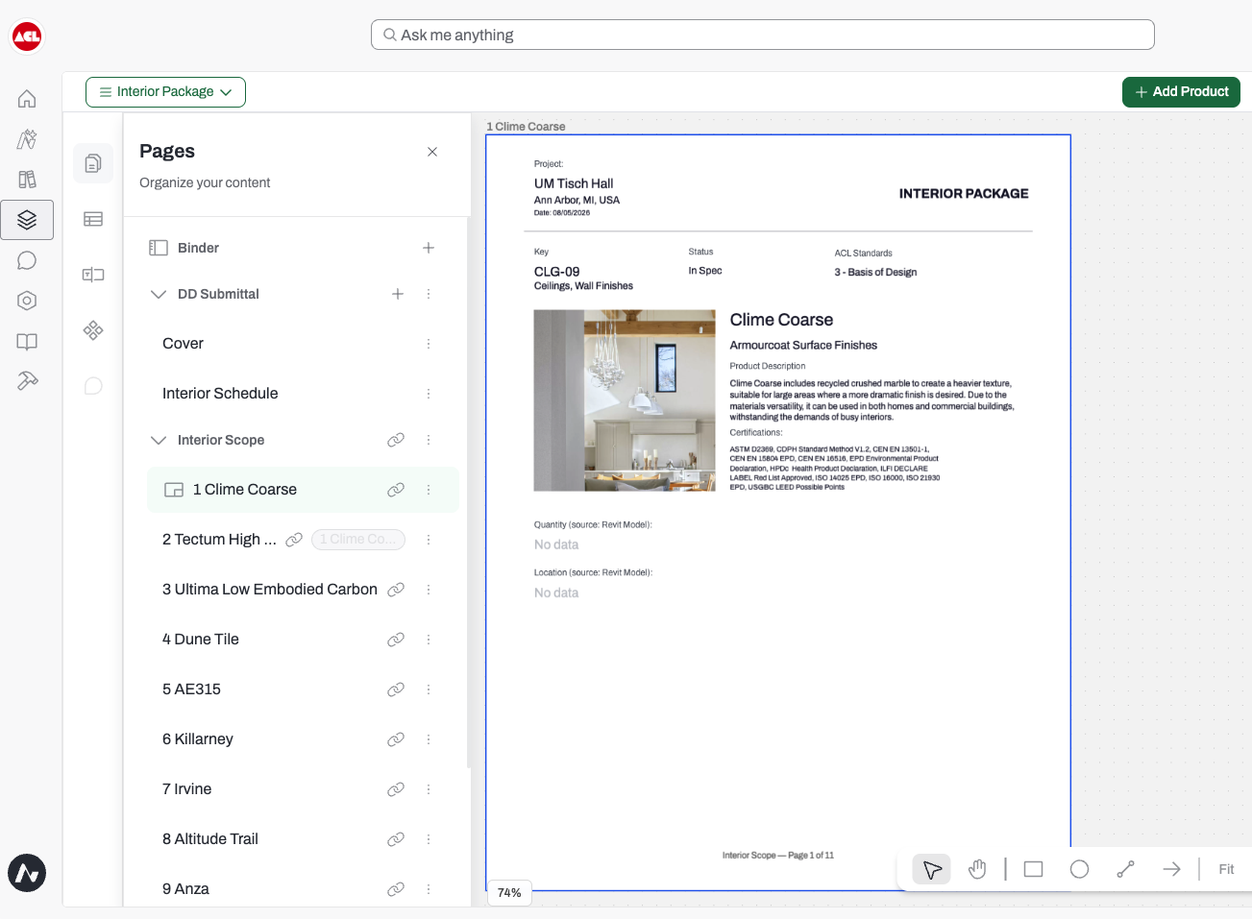Click link icon on 8 Altitude Trail row

(396, 839)
